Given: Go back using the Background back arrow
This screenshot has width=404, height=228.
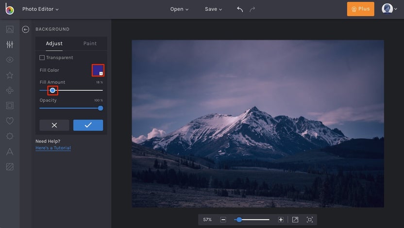Looking at the screenshot, I should [x=26, y=30].
